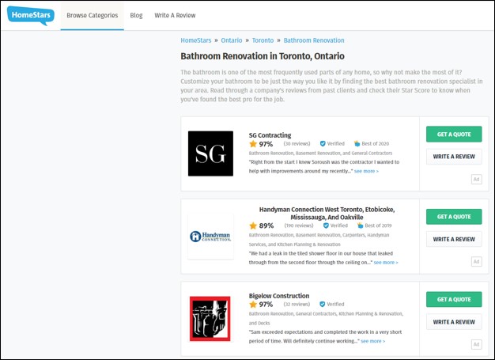Viewport: 495px width, 360px height.
Task: Click the (32 reviews) text
Action: 297,304
